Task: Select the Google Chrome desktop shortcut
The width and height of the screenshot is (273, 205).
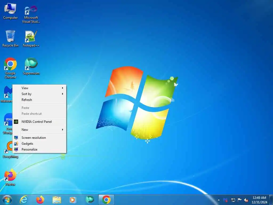Action: click(x=10, y=68)
